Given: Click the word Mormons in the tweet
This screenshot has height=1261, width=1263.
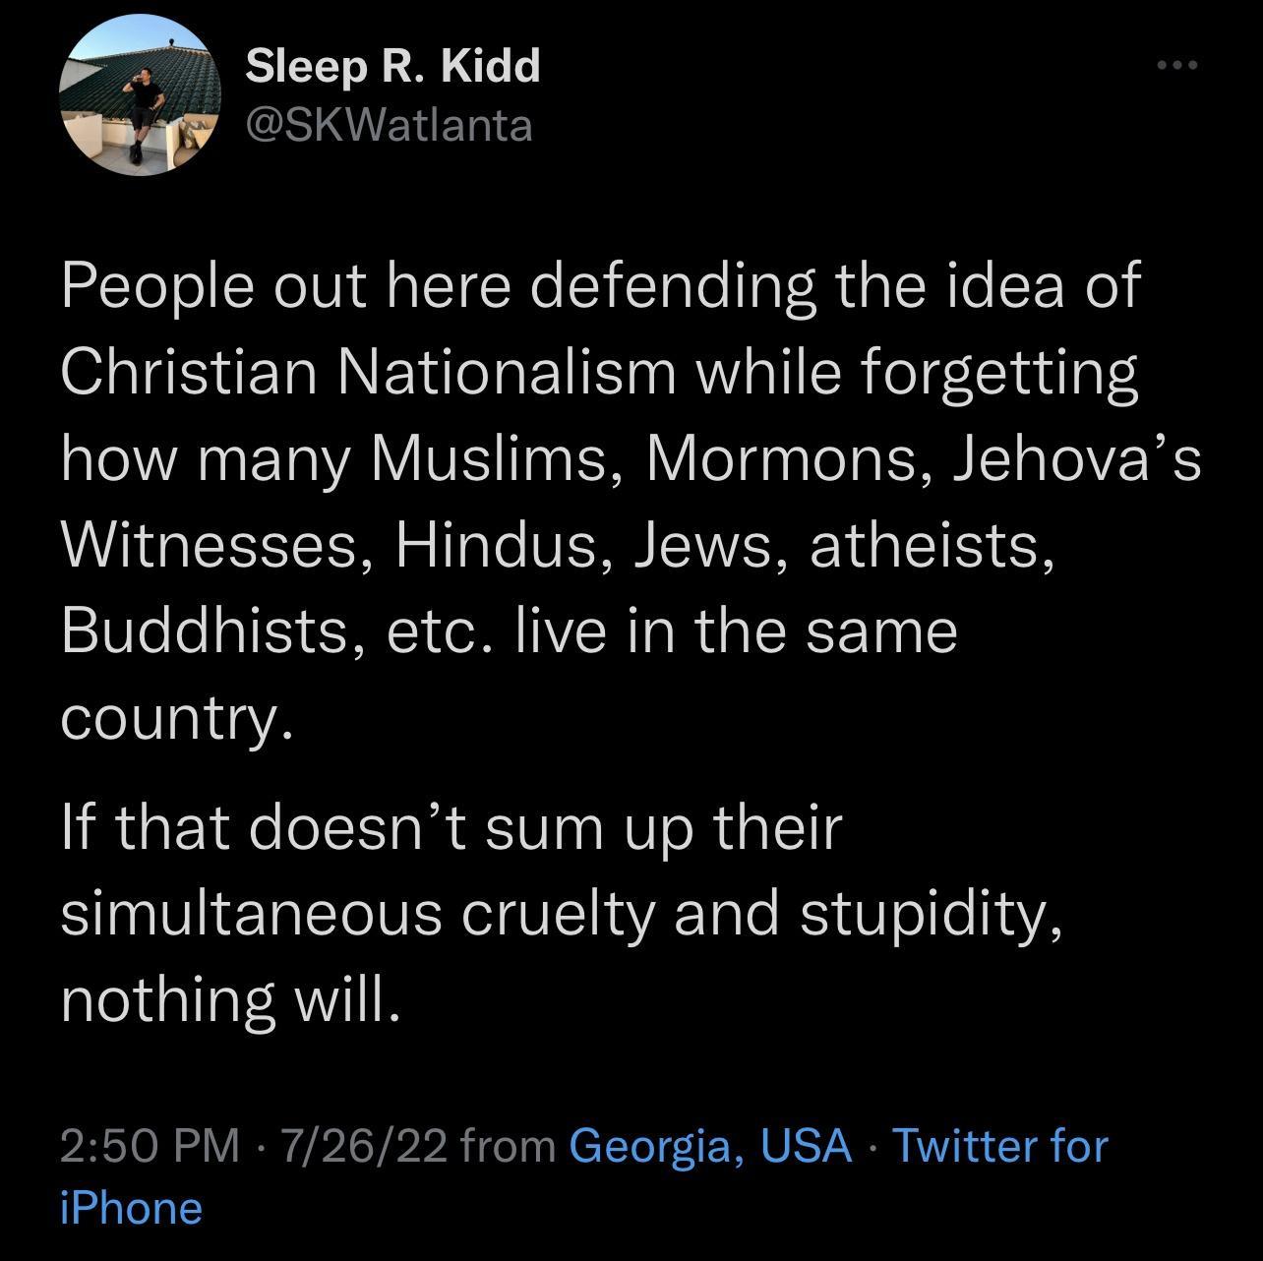Looking at the screenshot, I should coord(782,457).
